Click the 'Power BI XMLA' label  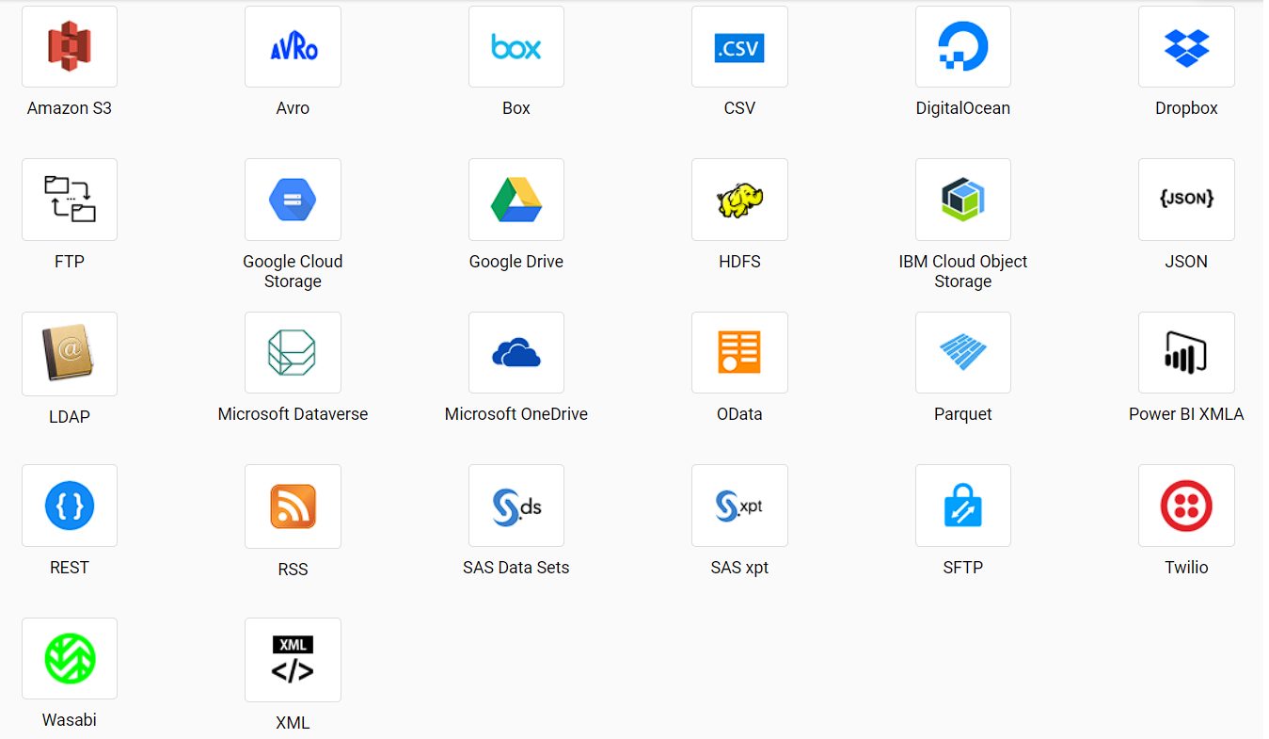click(1186, 414)
